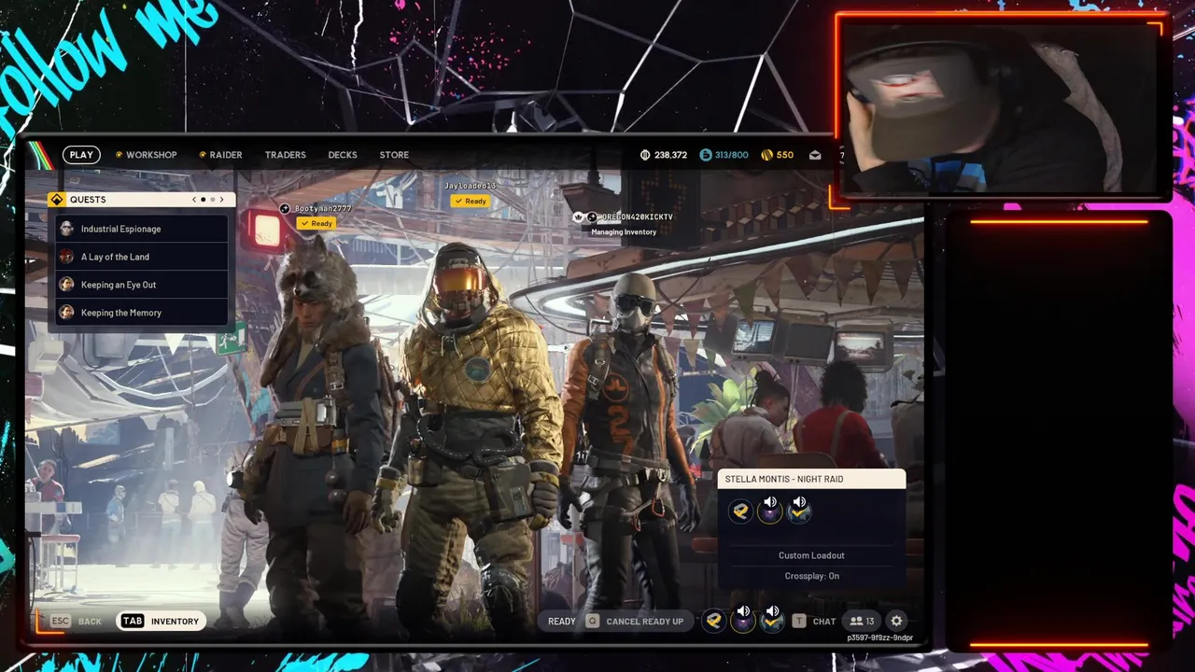Image resolution: width=1195 pixels, height=672 pixels.
Task: Toggle voice speaker on popup purple avatar
Action: point(770,502)
